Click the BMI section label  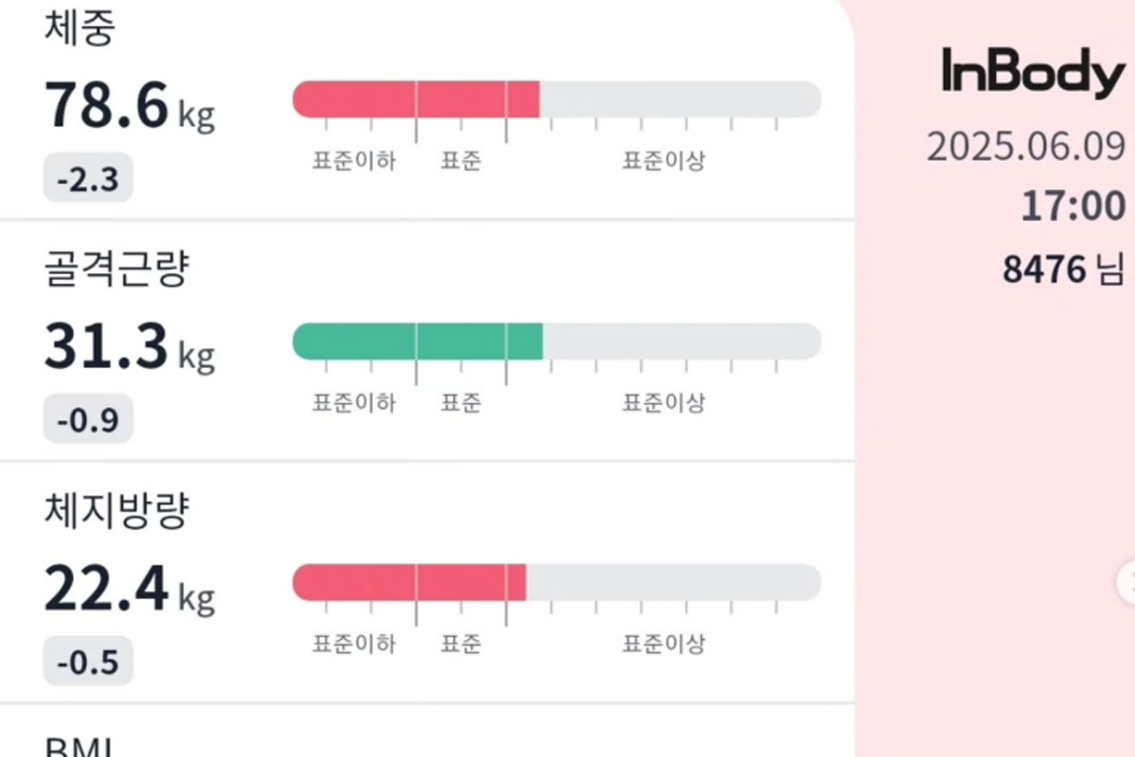[x=77, y=746]
